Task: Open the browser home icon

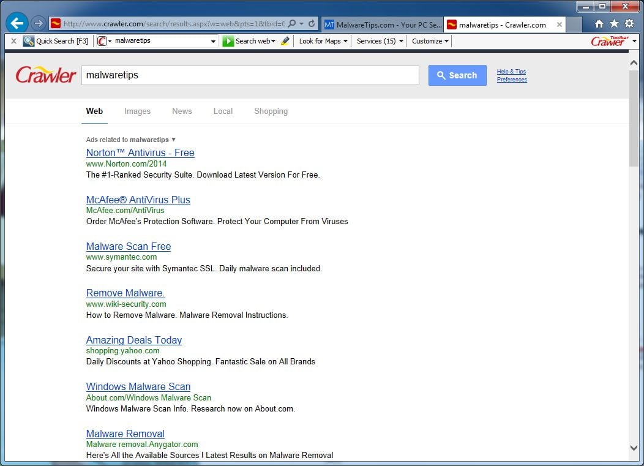Action: click(x=599, y=24)
